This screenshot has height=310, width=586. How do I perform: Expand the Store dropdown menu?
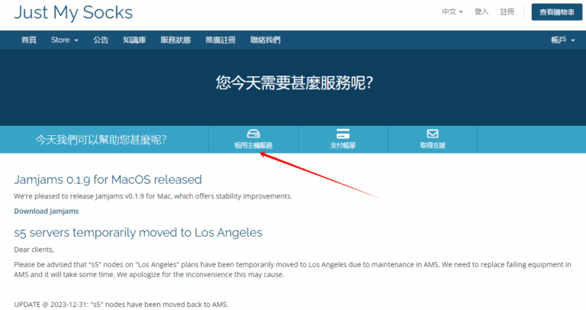coord(64,40)
